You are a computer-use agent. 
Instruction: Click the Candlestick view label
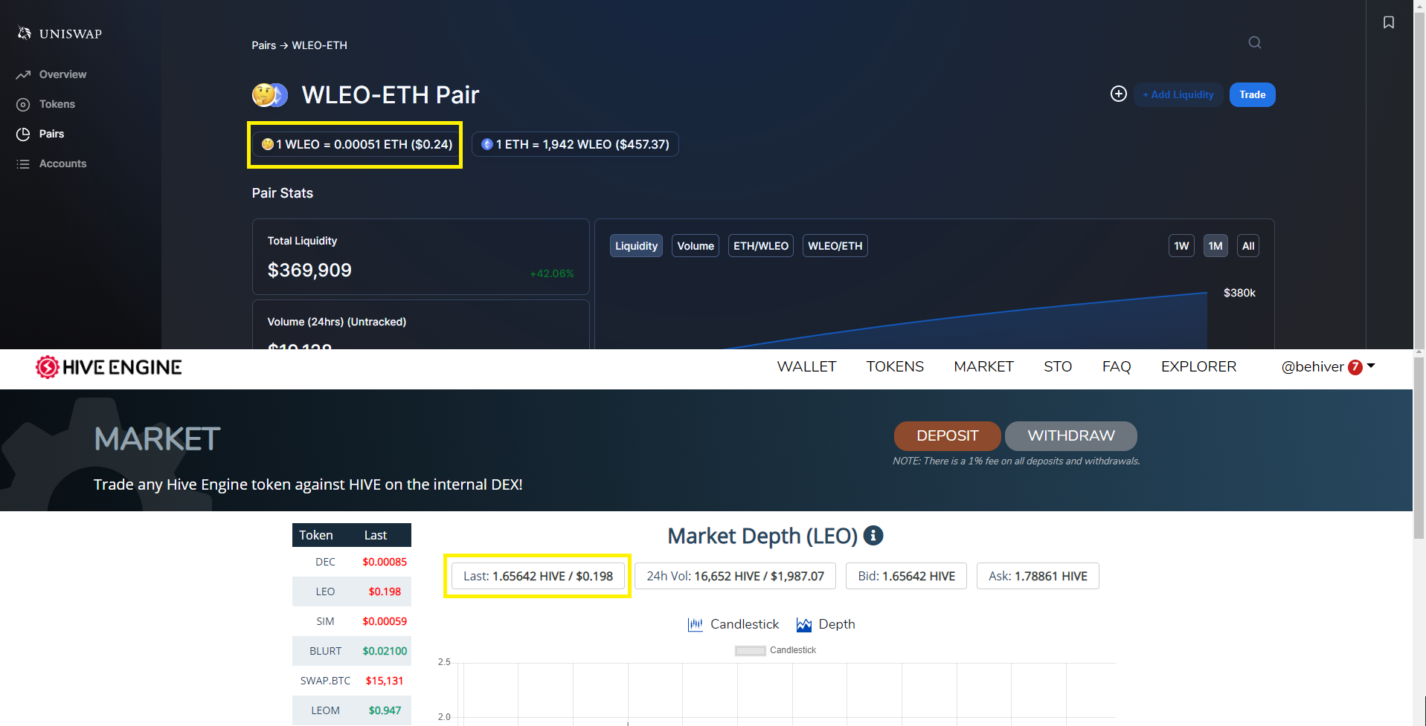click(745, 624)
